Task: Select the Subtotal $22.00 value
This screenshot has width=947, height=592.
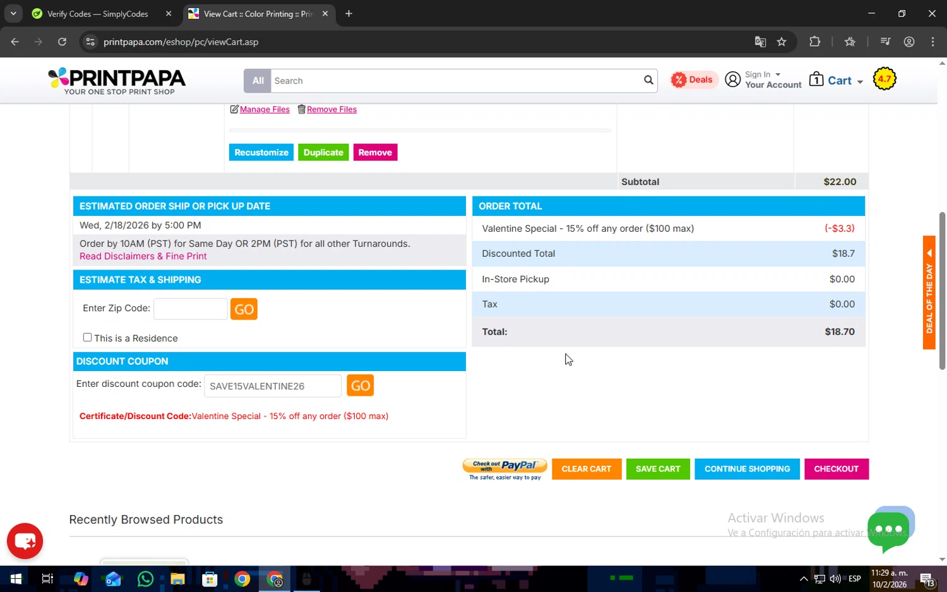Action: pyautogui.click(x=840, y=181)
